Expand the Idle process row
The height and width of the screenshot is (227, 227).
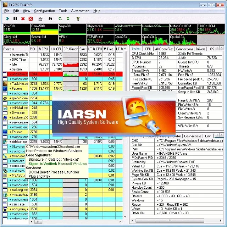[10, 65]
